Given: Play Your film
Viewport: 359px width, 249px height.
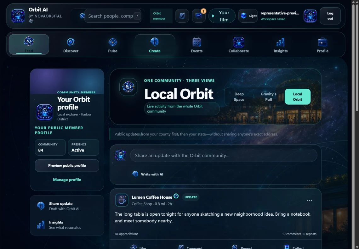Looking at the screenshot, I should tap(222, 16).
